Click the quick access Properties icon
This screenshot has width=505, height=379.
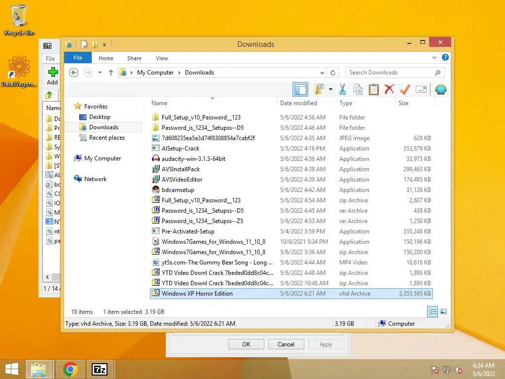(84, 44)
